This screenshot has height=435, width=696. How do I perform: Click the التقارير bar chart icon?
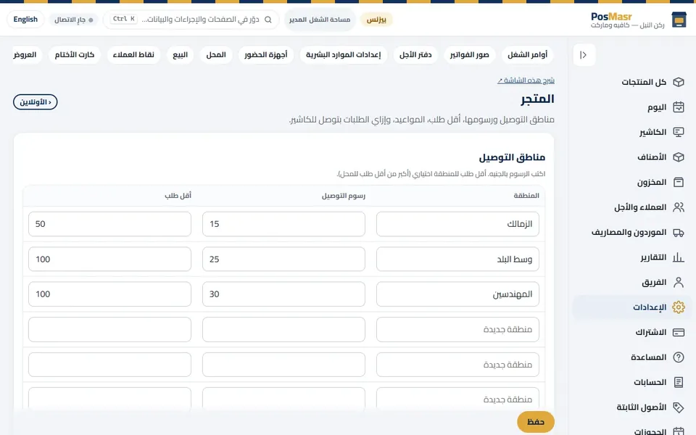(679, 257)
